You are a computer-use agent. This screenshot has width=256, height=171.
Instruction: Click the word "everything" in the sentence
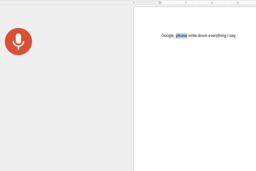(217, 36)
